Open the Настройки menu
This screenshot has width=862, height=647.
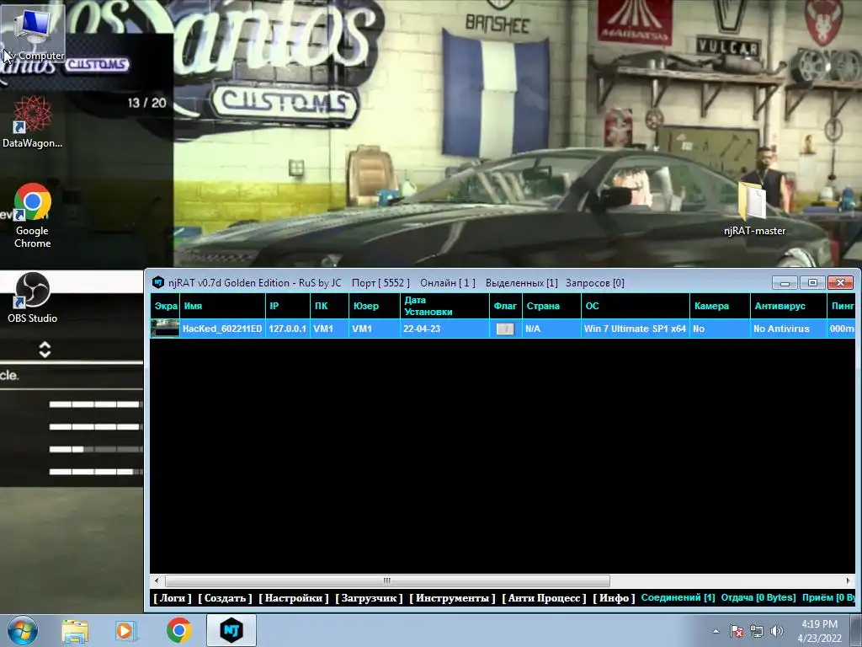(294, 598)
